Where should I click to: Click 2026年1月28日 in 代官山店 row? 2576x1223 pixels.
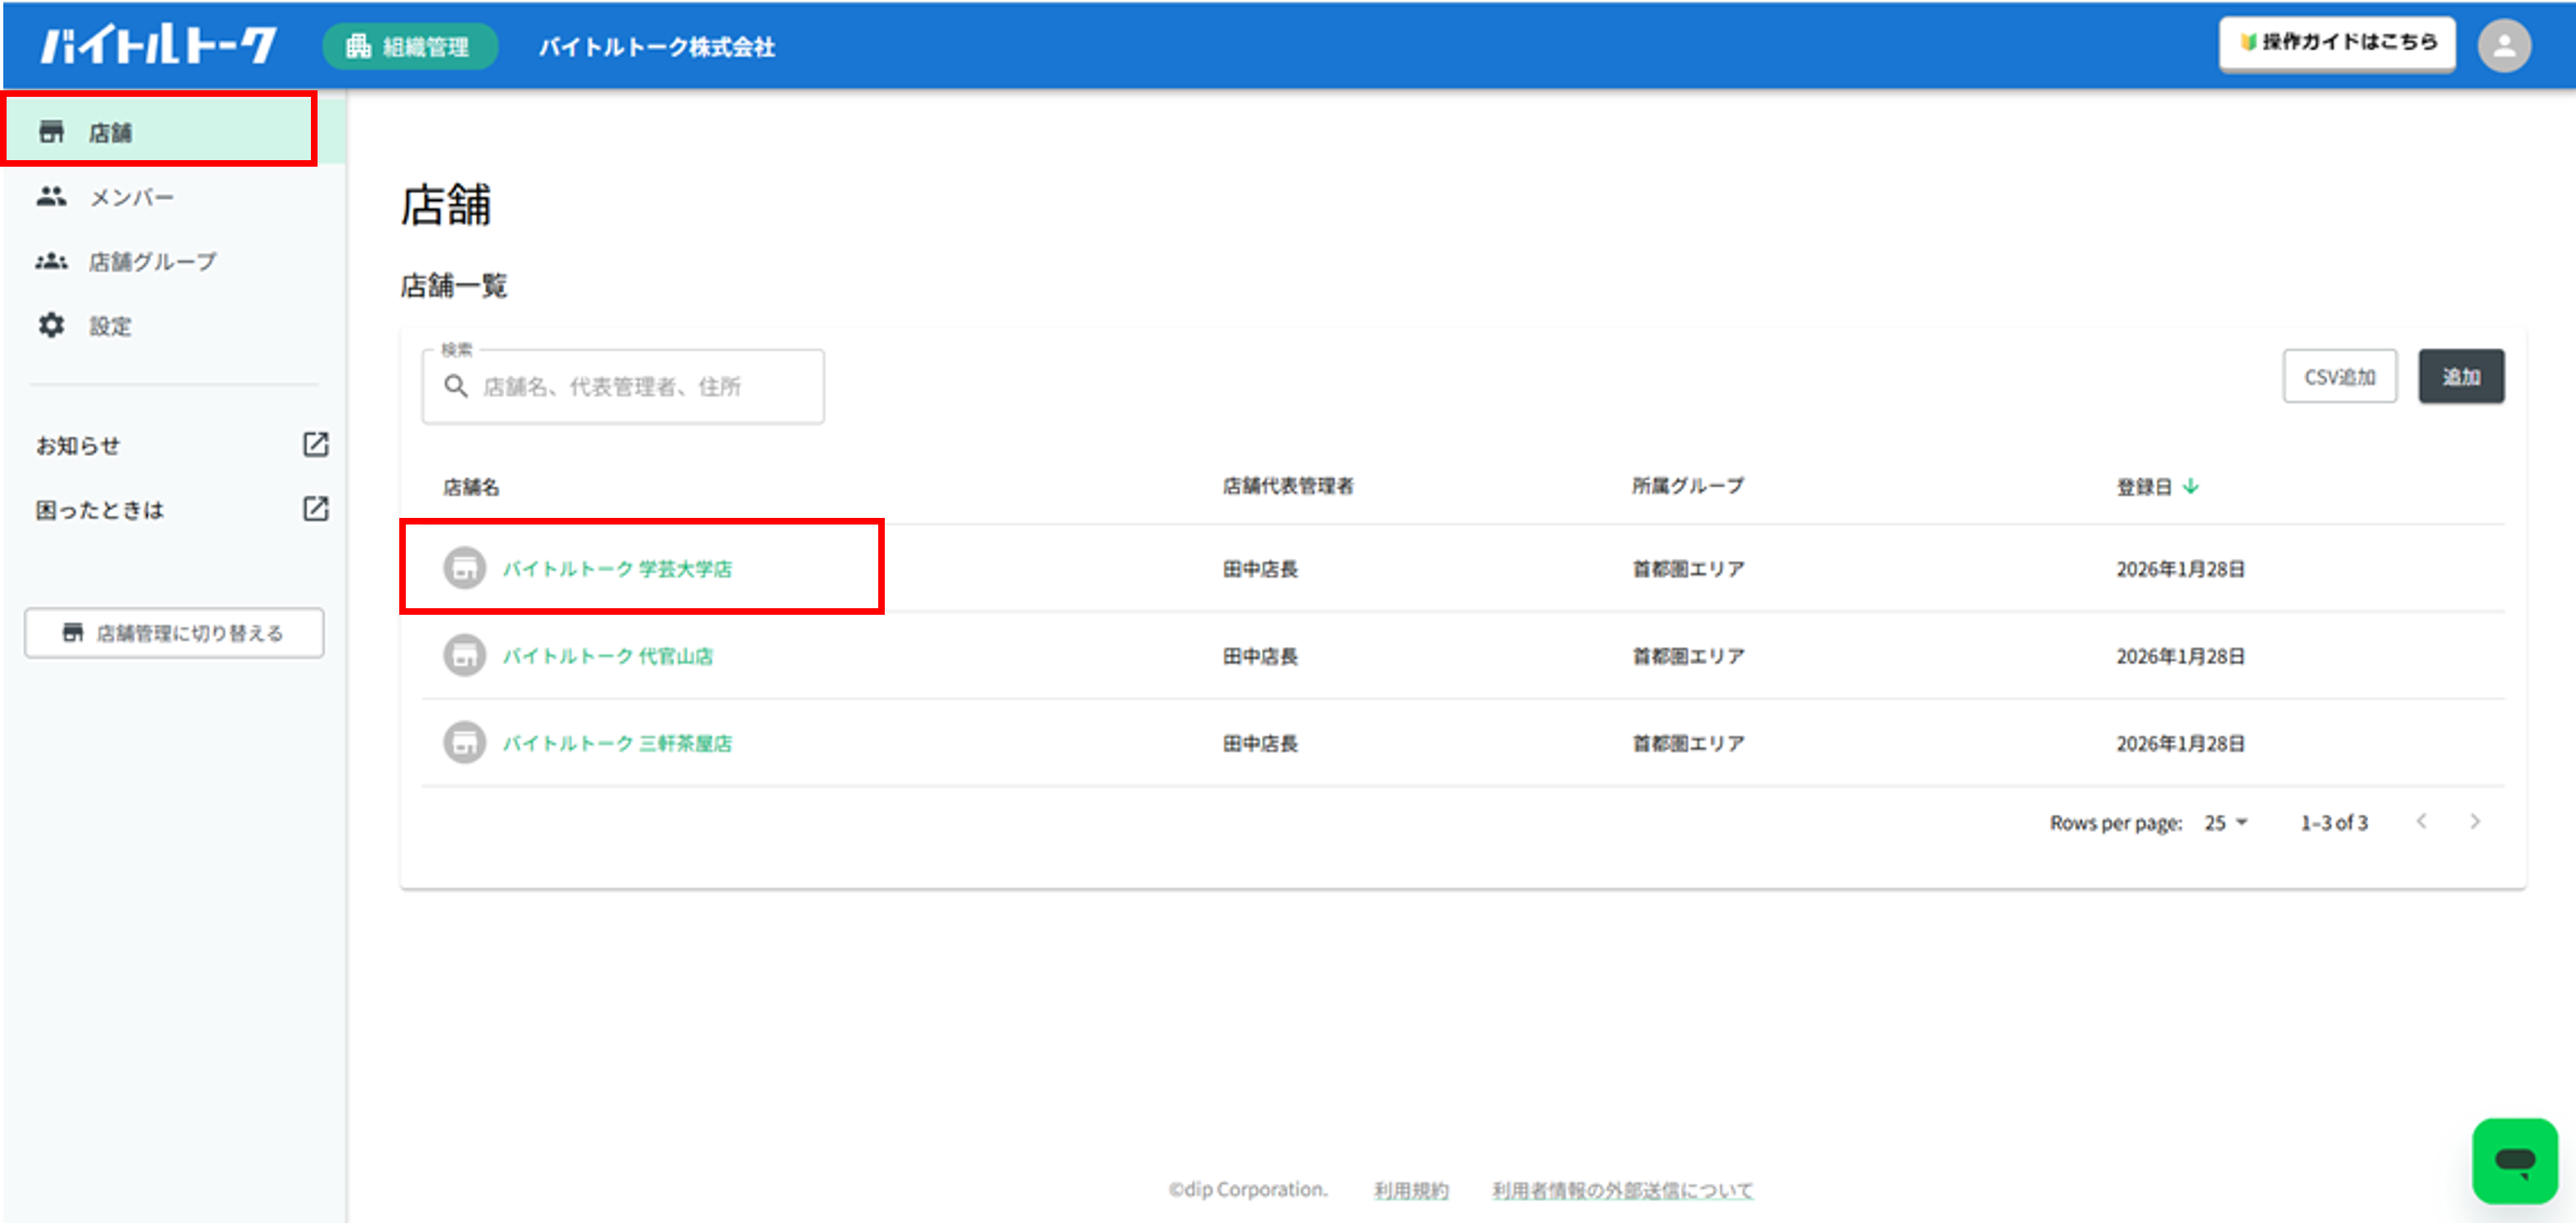(x=2180, y=656)
